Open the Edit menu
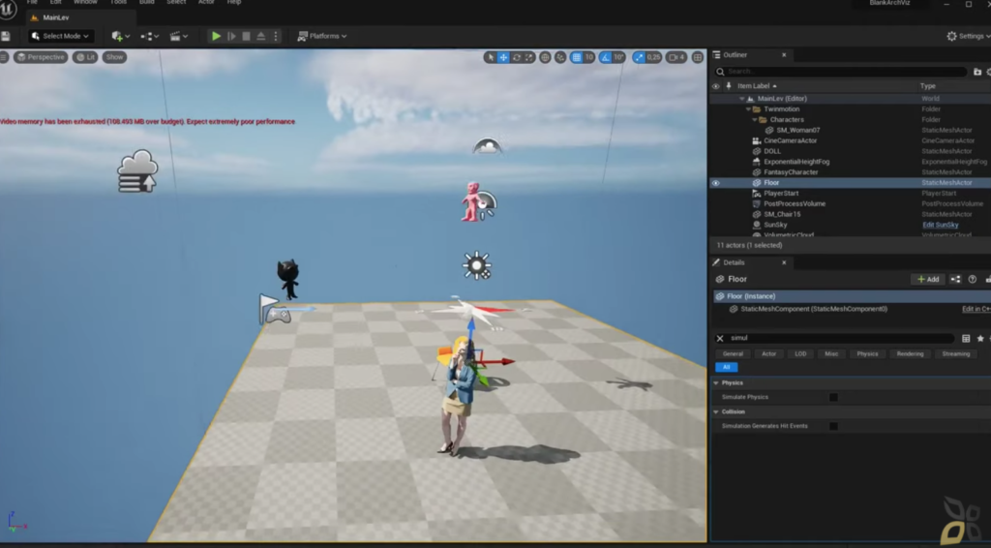This screenshot has width=991, height=548. pyautogui.click(x=55, y=3)
